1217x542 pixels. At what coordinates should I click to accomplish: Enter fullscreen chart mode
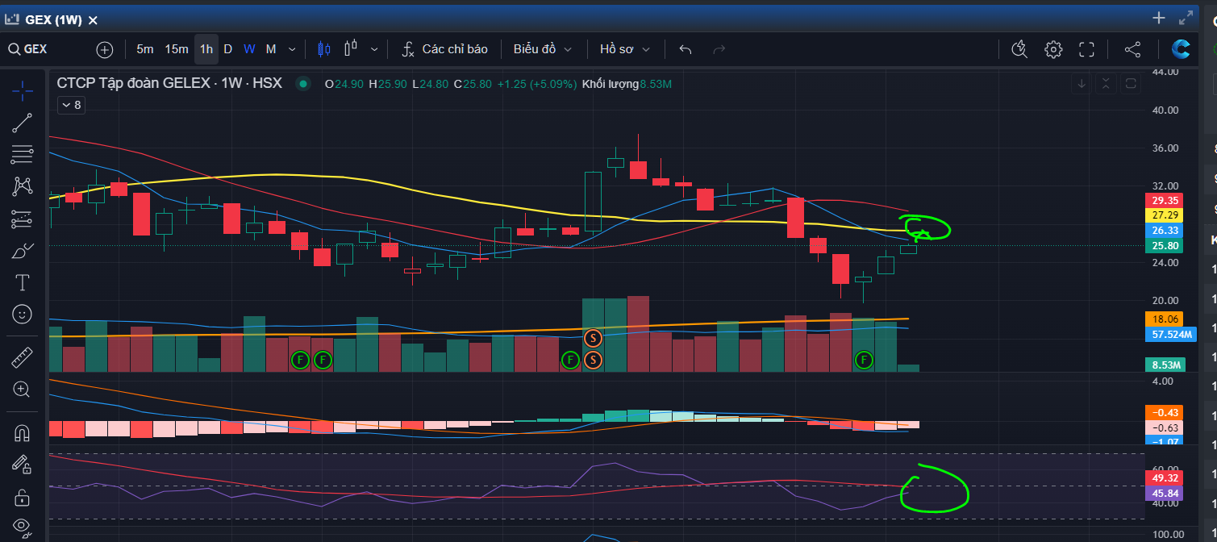[1086, 49]
